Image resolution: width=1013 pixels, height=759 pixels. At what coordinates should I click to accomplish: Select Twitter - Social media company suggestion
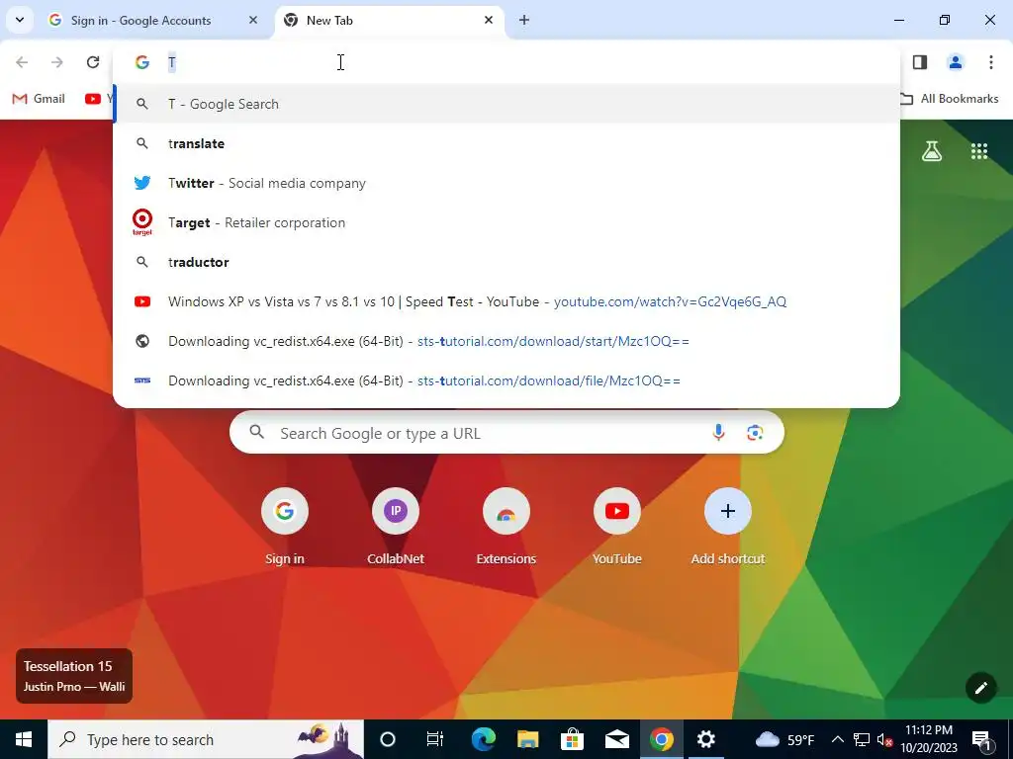click(506, 183)
